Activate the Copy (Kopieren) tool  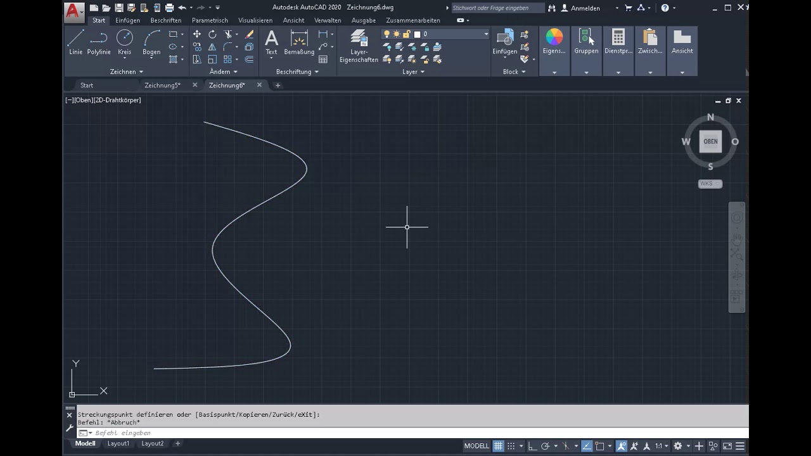(x=197, y=47)
